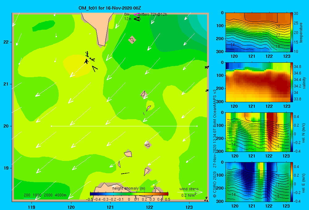Viewport: 309px width, 210px height.
Task: Click the salinity colorbar
Action: [292, 82]
